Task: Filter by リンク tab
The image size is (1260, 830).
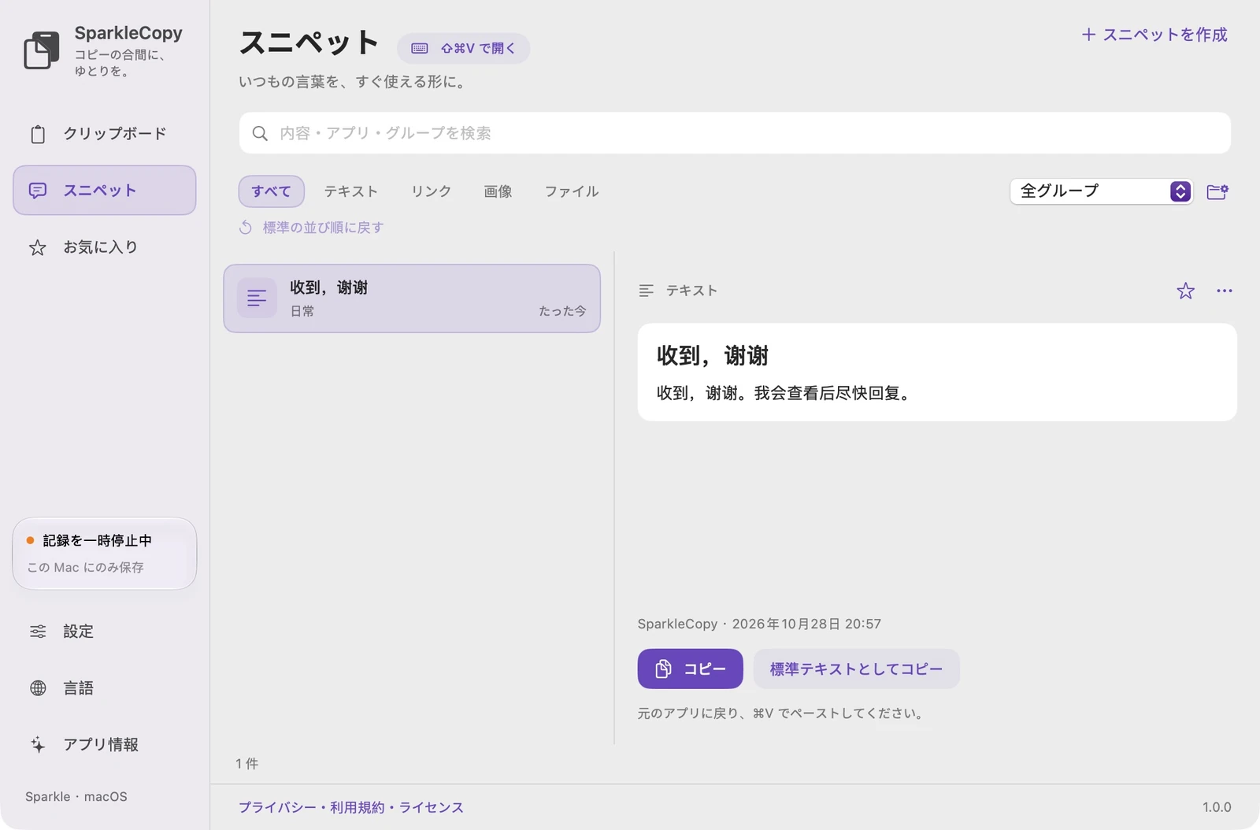Action: [x=431, y=191]
